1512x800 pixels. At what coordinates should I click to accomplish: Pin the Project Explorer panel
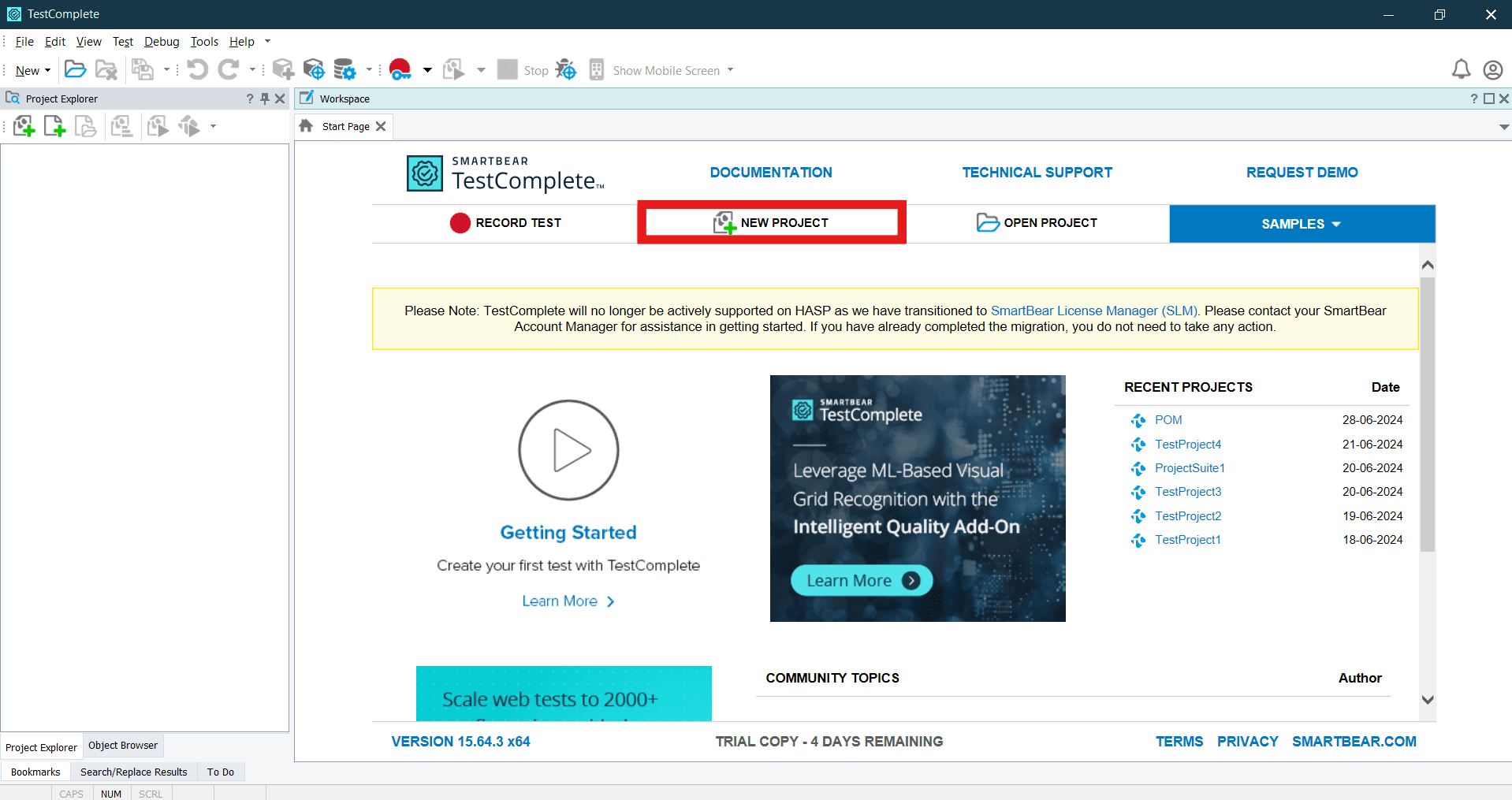(x=266, y=99)
